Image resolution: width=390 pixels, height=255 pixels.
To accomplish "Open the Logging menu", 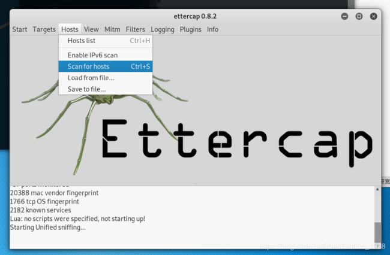I will [163, 29].
